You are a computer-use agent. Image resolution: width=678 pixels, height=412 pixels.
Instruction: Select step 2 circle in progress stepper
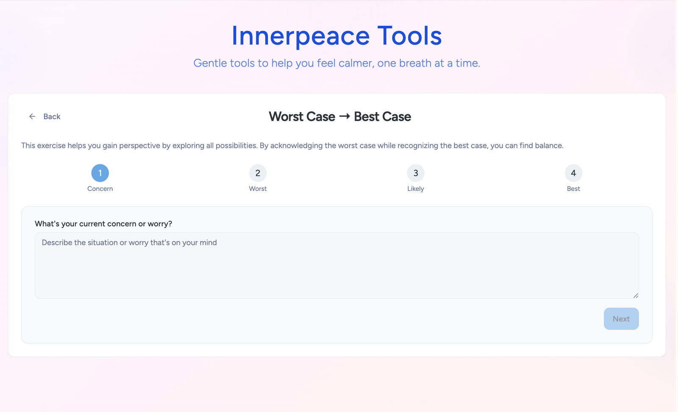pos(258,173)
